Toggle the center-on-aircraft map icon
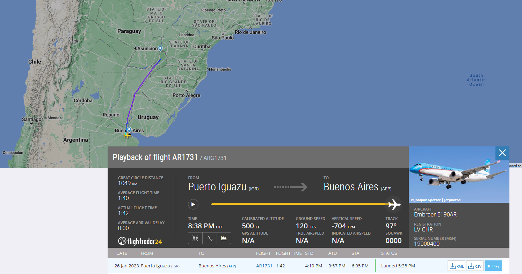Screen dimensions: 522x274 tap(195, 238)
